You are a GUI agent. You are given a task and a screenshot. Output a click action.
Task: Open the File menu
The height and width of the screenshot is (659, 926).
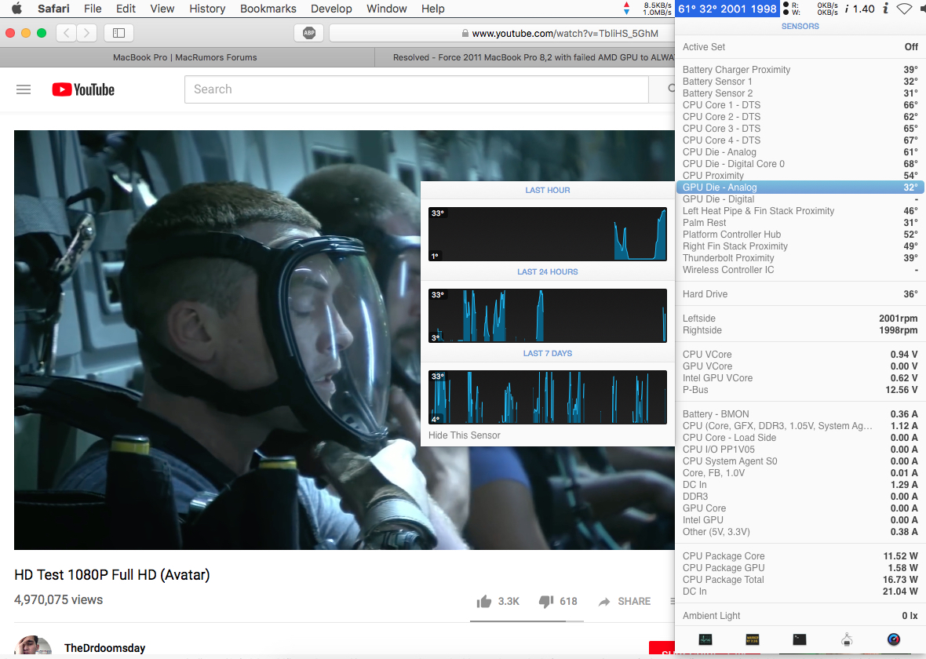point(93,9)
